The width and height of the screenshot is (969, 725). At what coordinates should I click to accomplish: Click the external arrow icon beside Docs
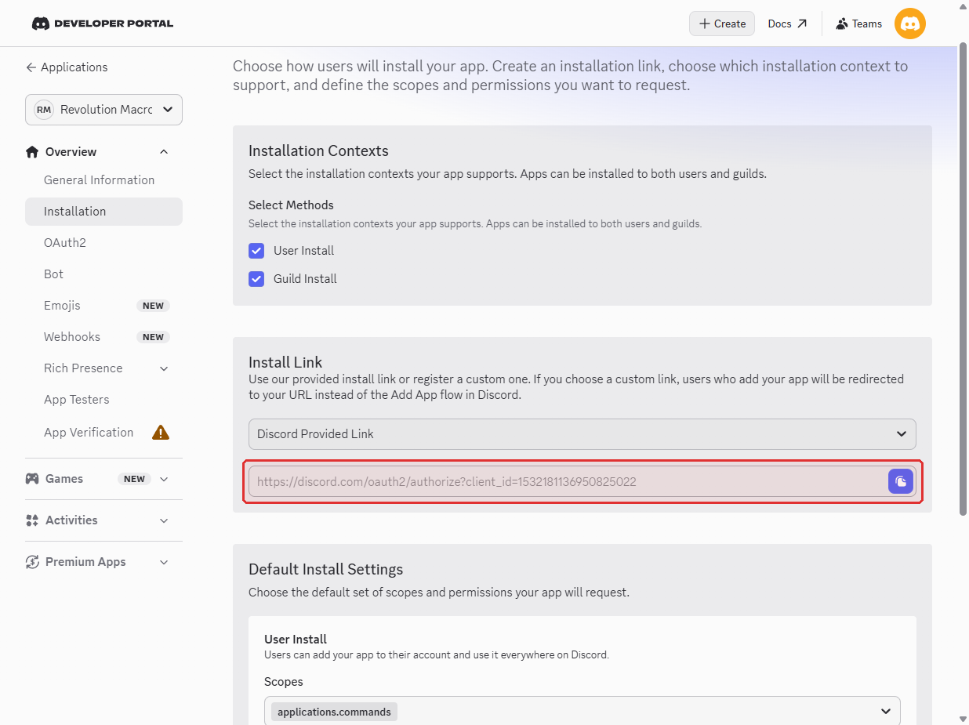pos(802,24)
